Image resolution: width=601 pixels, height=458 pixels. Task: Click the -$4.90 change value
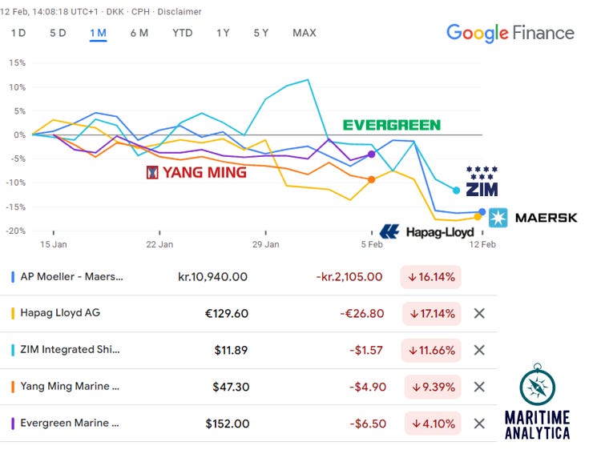click(x=368, y=387)
